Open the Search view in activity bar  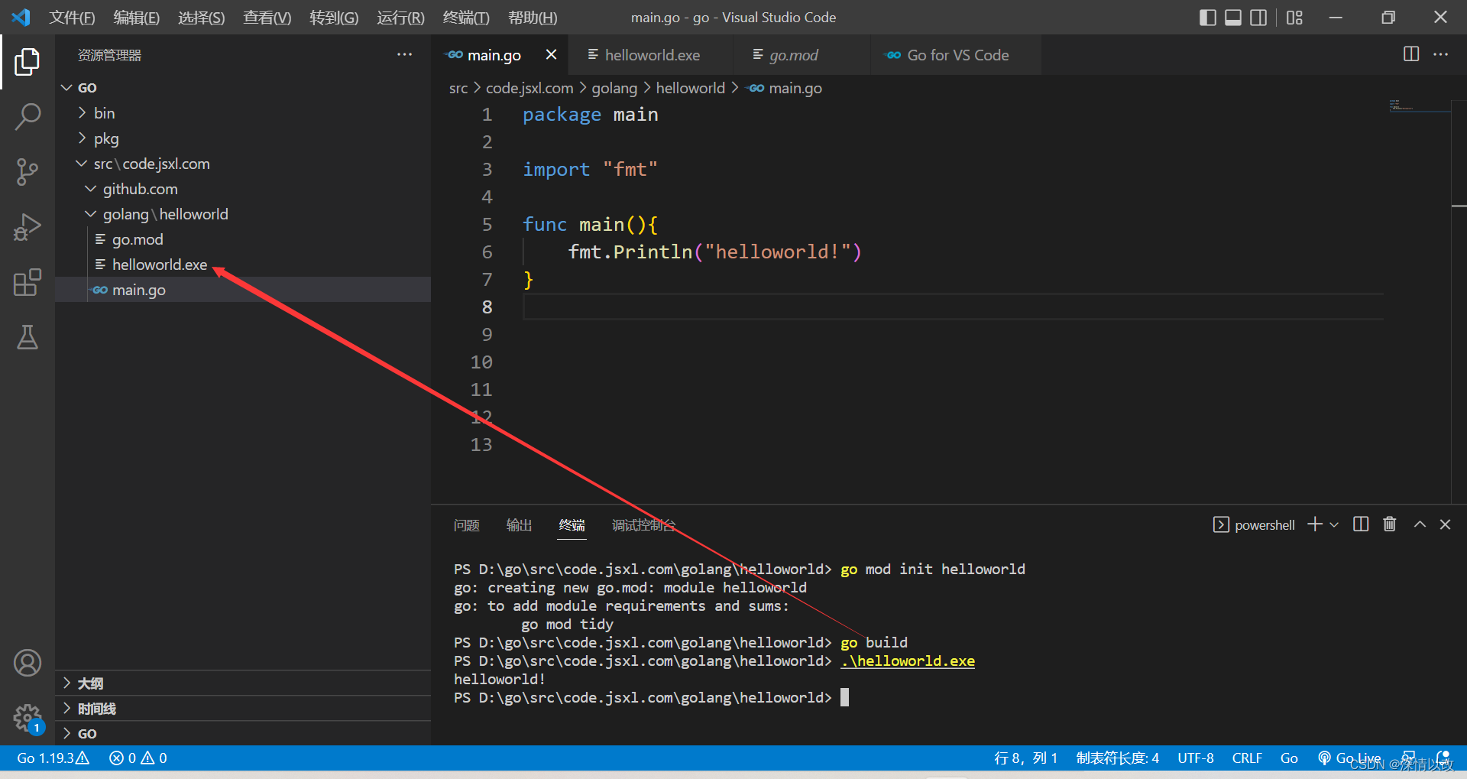tap(28, 117)
